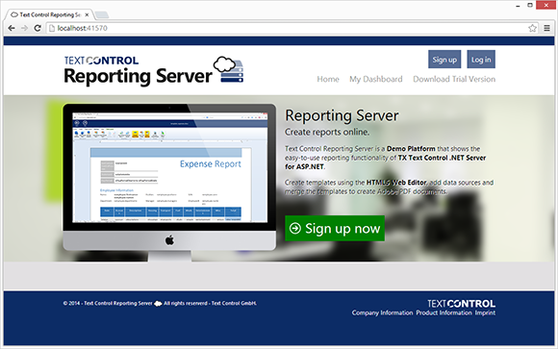Click the browser forward arrow
This screenshot has height=349, width=558.
pyautogui.click(x=24, y=28)
